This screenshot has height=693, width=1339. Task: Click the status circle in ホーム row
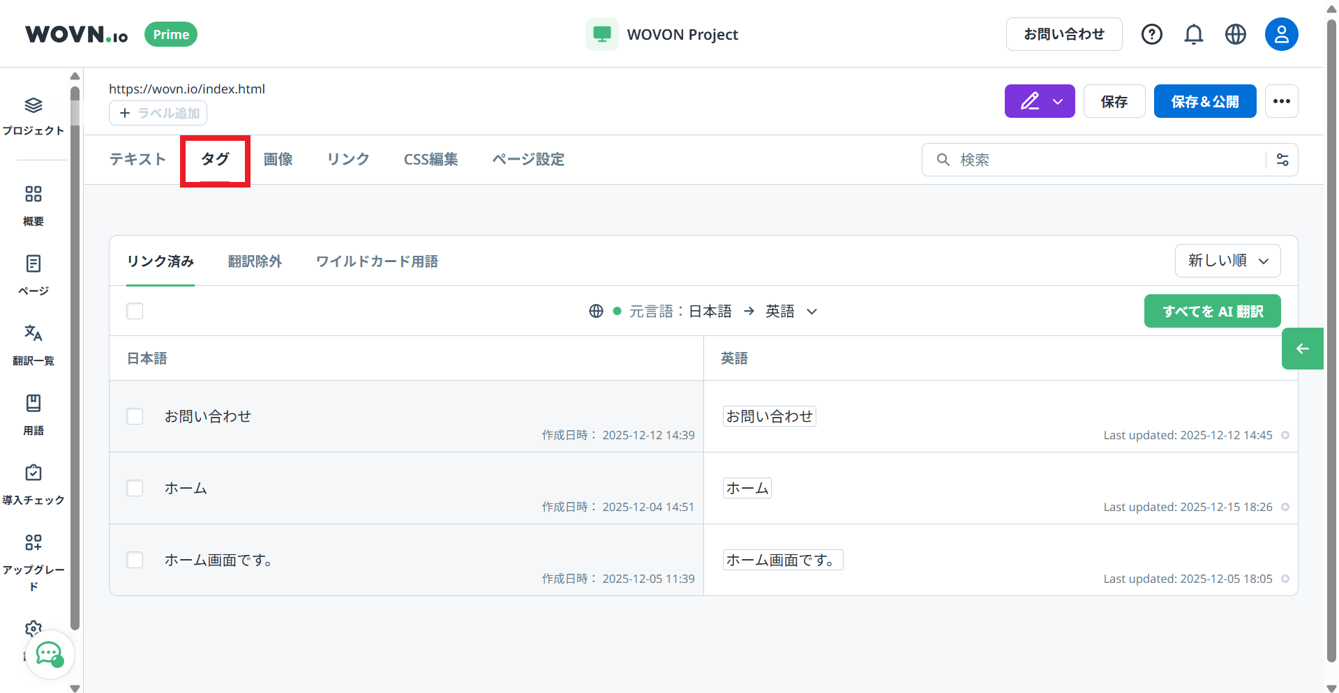coord(1285,507)
